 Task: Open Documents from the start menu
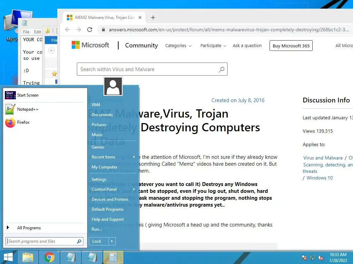(x=102, y=115)
